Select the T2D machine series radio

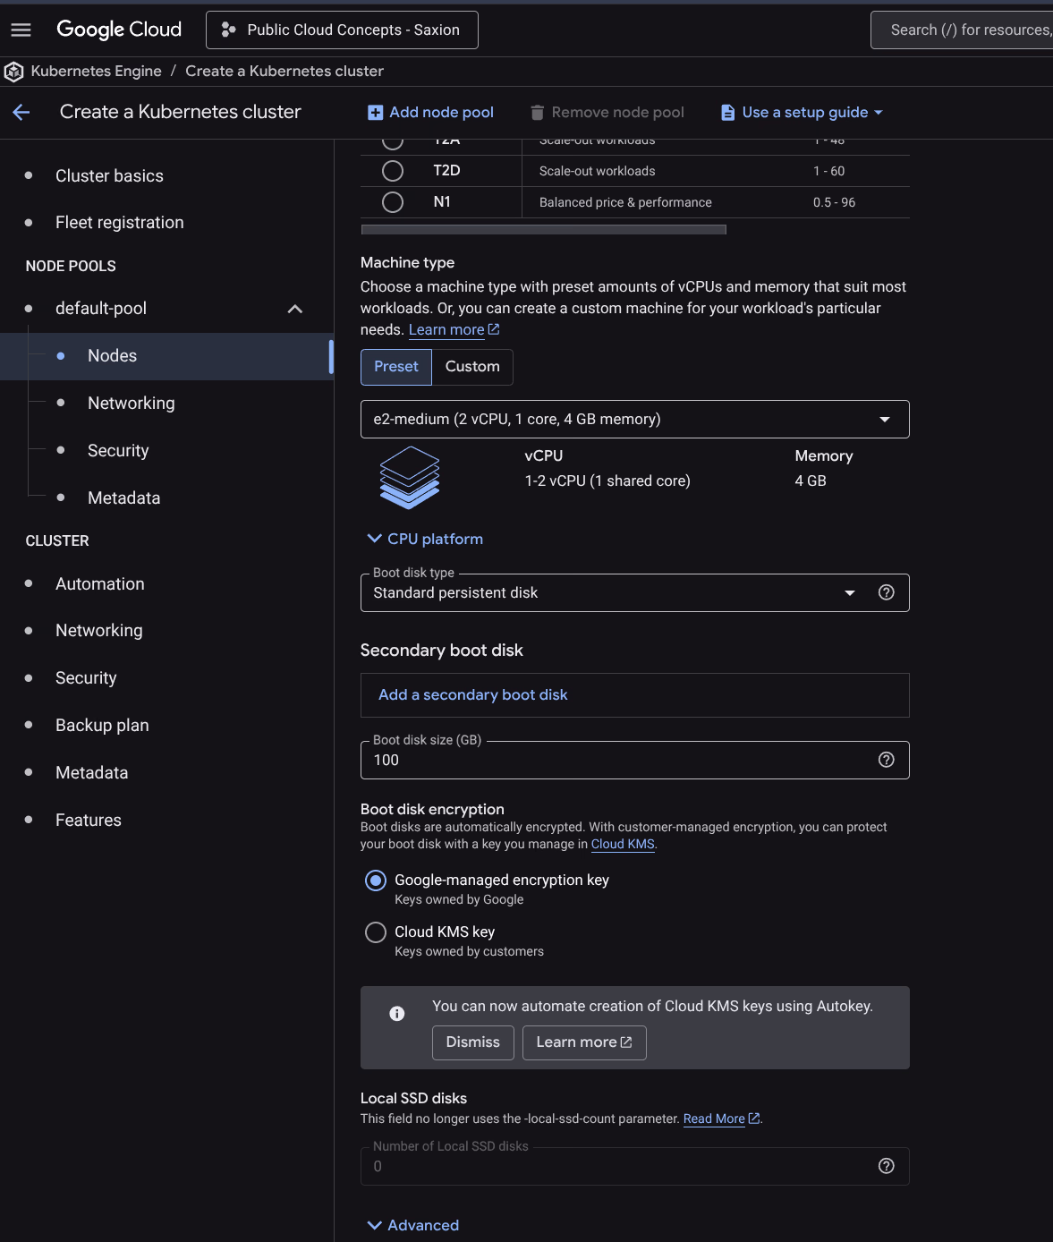coord(393,171)
